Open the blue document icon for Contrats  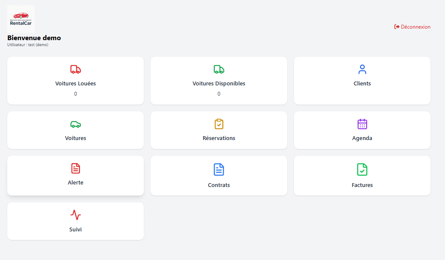(219, 169)
